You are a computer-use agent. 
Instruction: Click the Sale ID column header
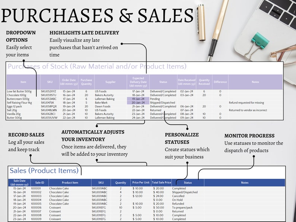tap(40, 183)
